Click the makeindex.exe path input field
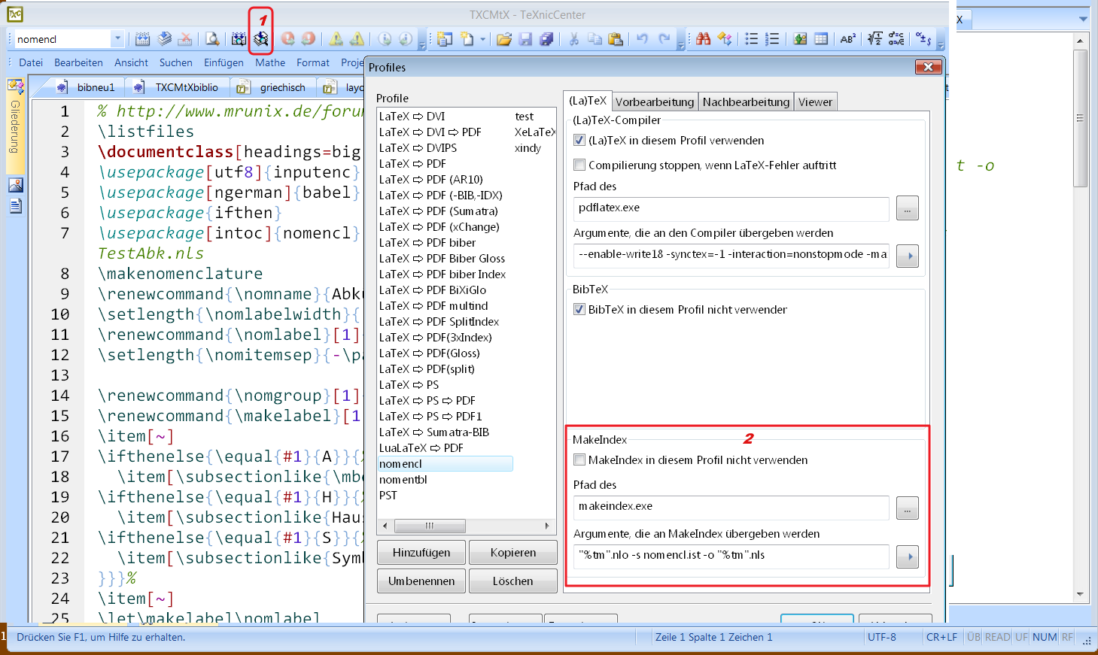 click(x=731, y=508)
